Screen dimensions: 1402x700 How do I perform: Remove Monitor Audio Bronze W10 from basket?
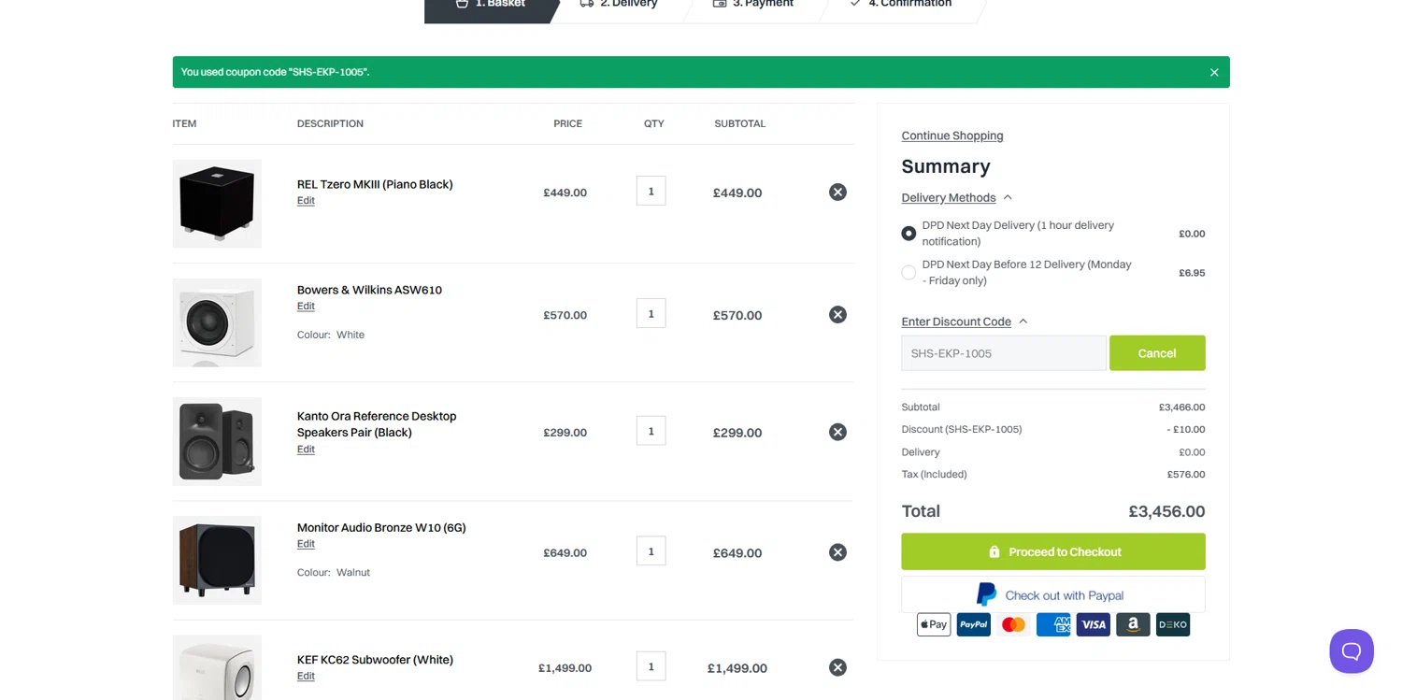837,551
